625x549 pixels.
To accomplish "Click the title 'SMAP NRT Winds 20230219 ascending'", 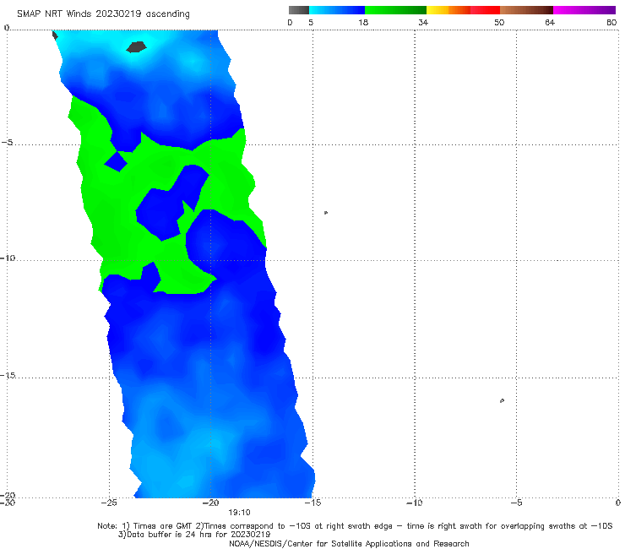I will [x=103, y=14].
